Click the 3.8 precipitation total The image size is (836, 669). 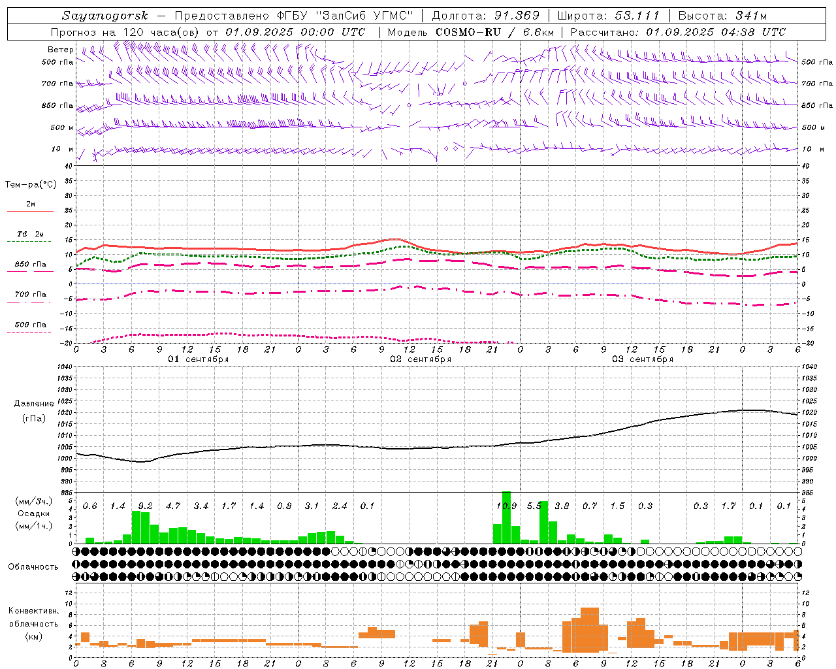click(x=562, y=506)
